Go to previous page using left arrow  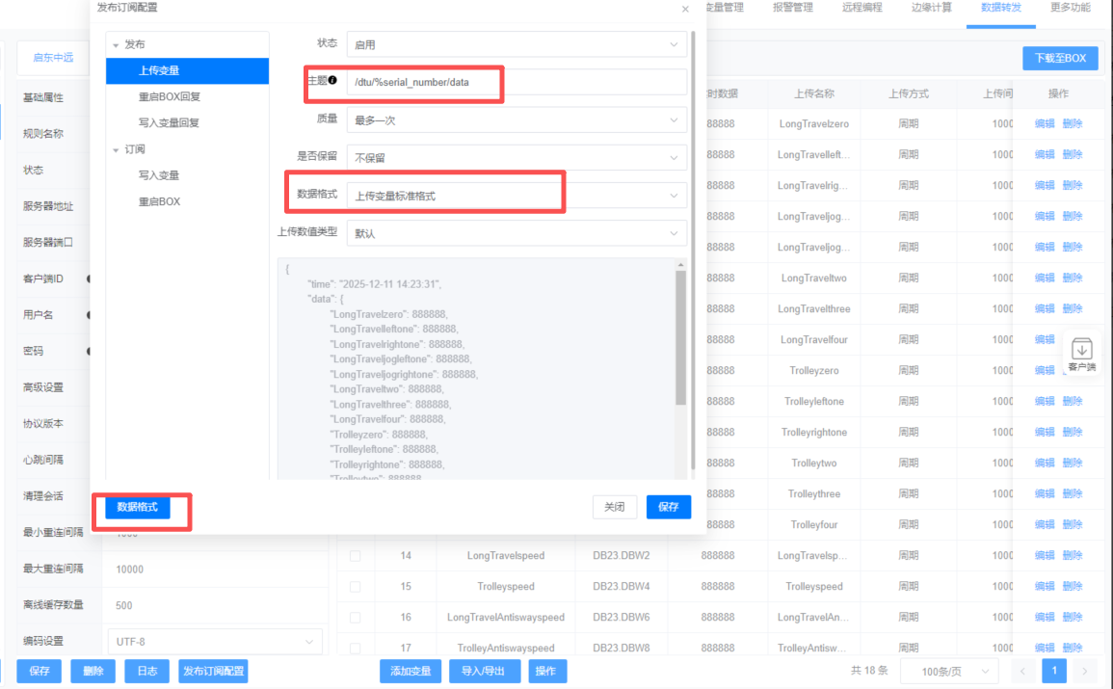(1023, 671)
